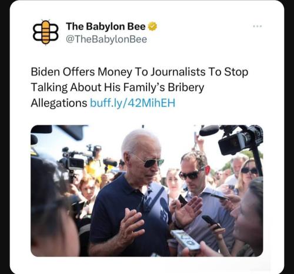Click the dark border outside the tweet card

tap(4, 137)
